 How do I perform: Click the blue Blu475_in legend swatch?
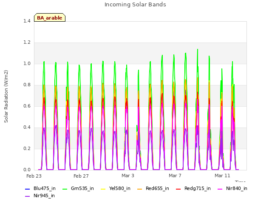[x=27, y=189]
